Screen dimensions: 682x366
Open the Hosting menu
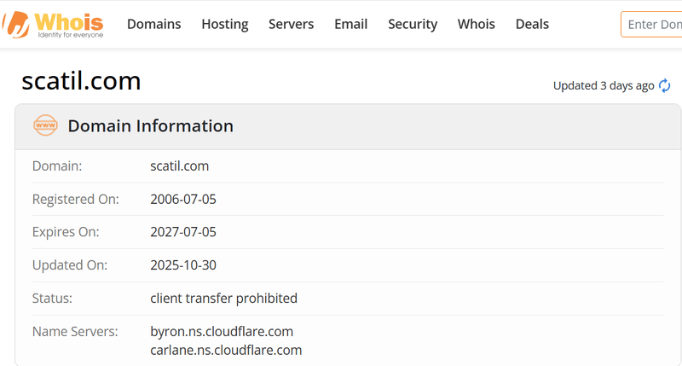[x=225, y=24]
